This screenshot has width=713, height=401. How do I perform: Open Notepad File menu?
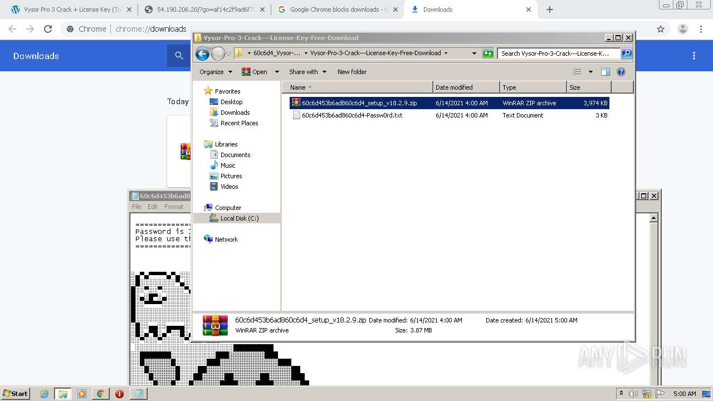(x=136, y=207)
